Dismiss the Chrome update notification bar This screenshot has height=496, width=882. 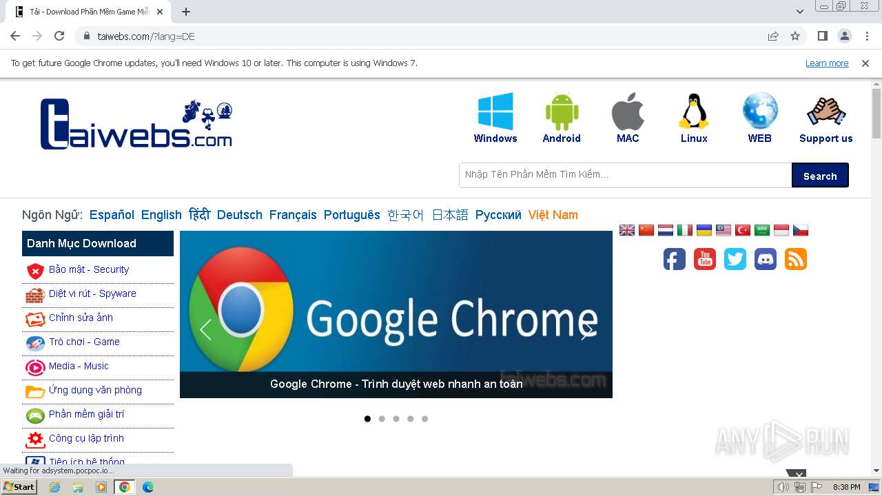pyautogui.click(x=865, y=63)
